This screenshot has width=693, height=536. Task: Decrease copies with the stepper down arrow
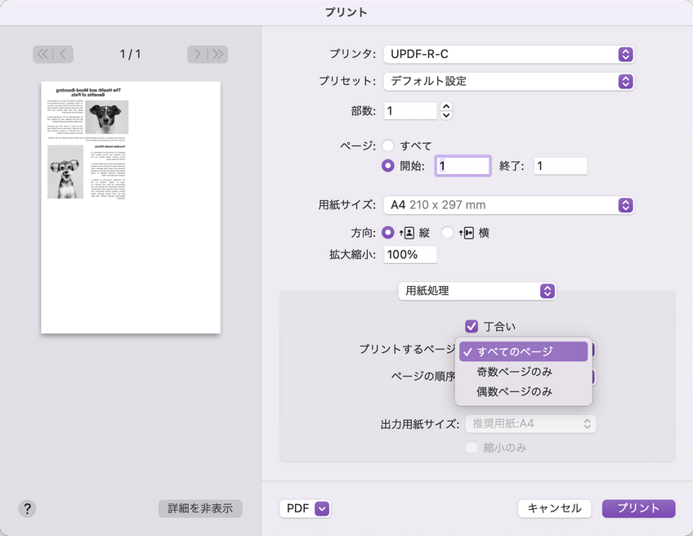(445, 115)
